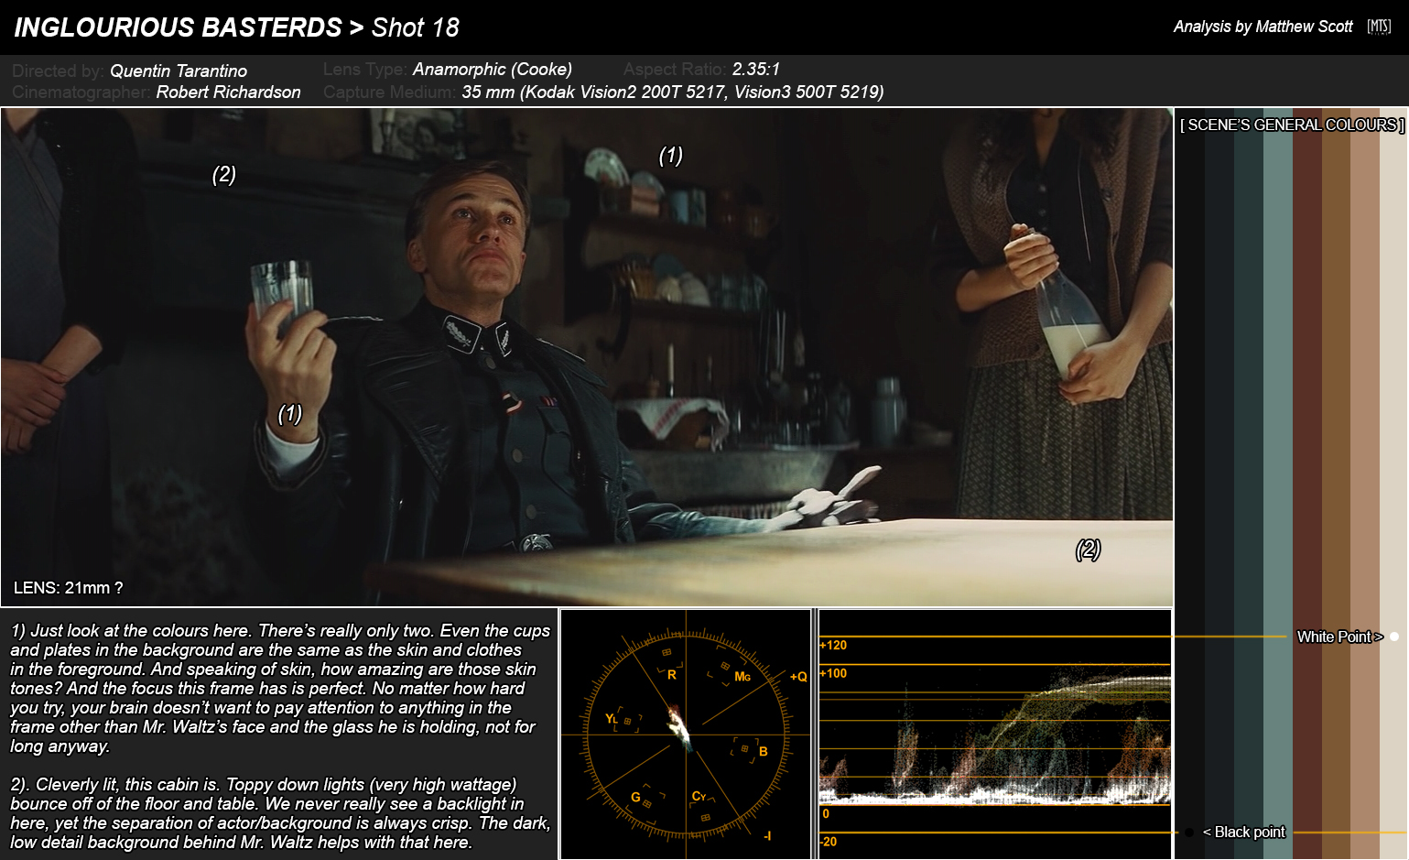Click the R red target on the vectorscope
The image size is (1409, 860).
click(670, 666)
